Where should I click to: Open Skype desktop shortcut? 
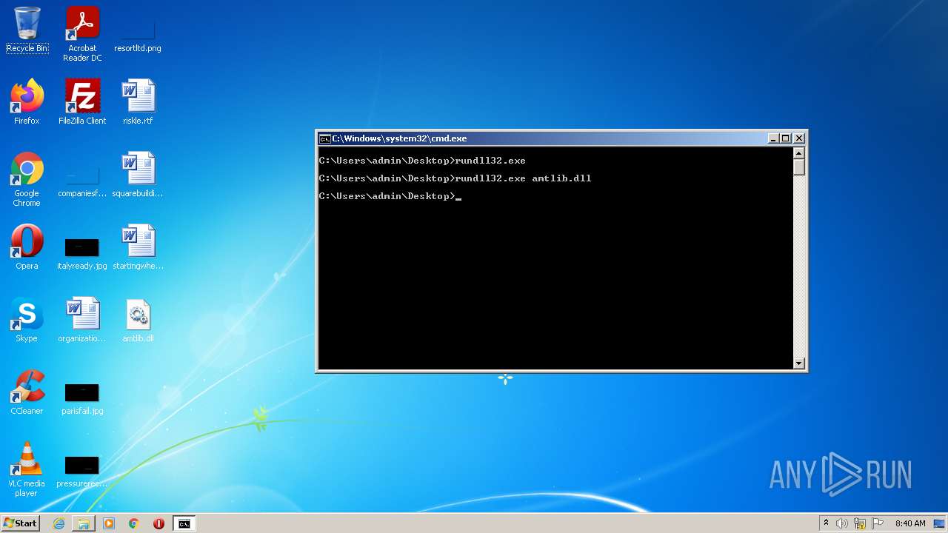(27, 320)
